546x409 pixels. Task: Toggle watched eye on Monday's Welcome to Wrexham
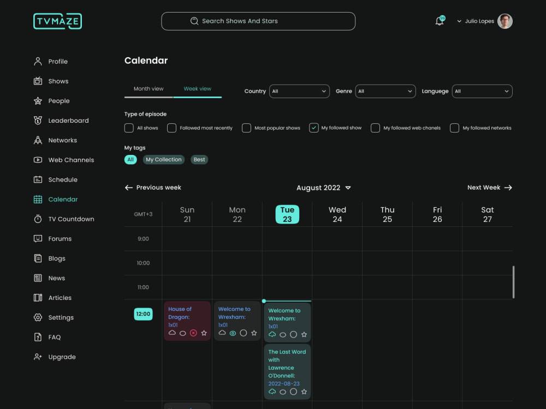233,333
